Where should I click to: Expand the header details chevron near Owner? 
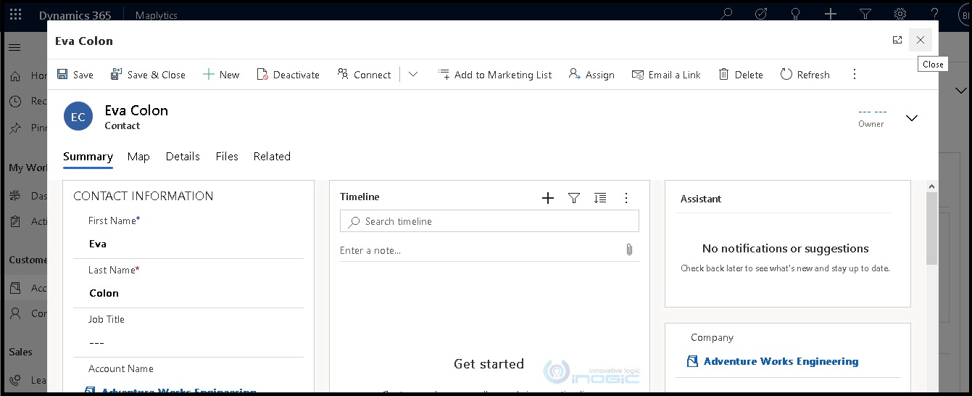[x=912, y=118]
